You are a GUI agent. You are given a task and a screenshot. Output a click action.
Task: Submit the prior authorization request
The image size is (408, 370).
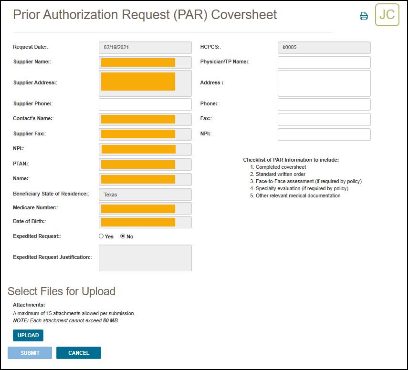coord(30,353)
